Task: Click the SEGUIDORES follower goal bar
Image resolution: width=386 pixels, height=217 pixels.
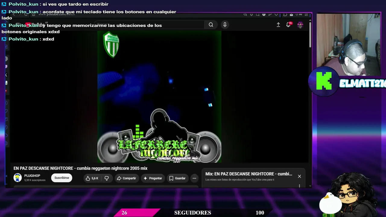Action: point(193,213)
